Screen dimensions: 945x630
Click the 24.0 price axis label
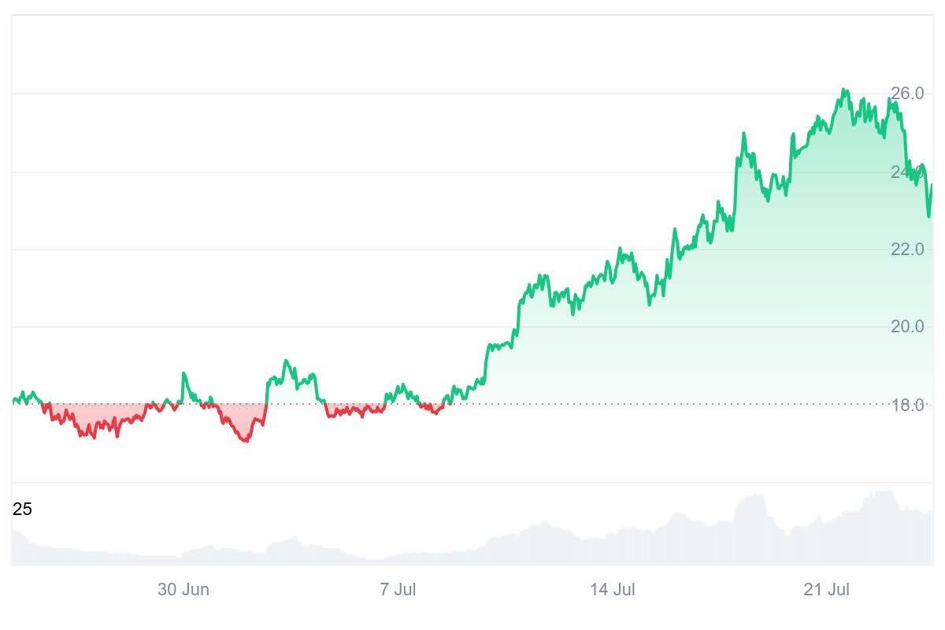tap(907, 172)
